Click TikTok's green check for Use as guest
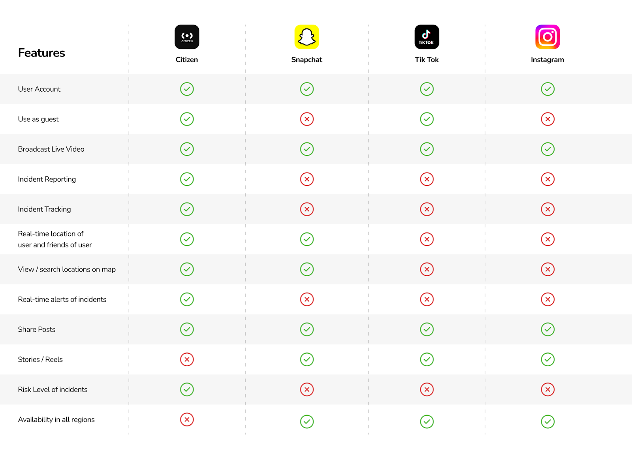The width and height of the screenshot is (632, 465). [x=427, y=119]
